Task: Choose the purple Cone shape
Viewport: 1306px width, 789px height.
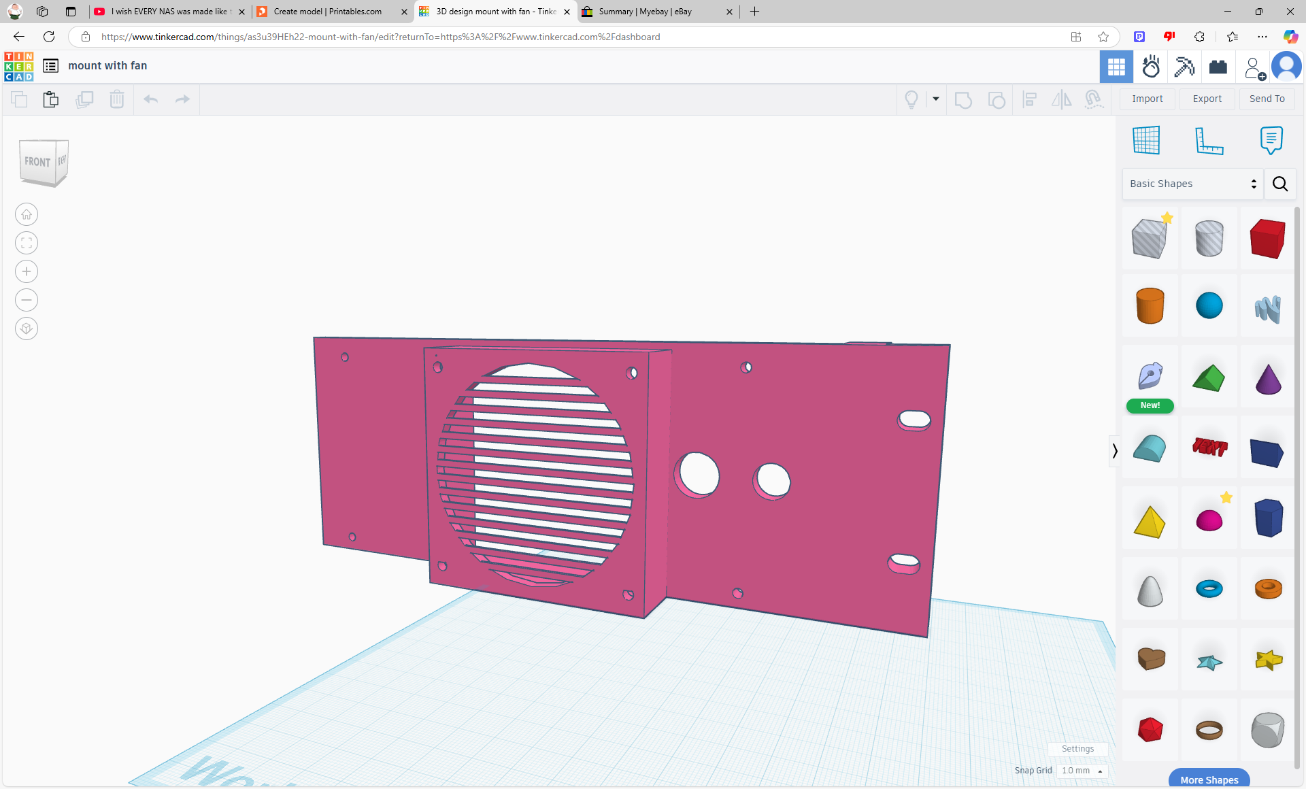Action: (x=1268, y=380)
